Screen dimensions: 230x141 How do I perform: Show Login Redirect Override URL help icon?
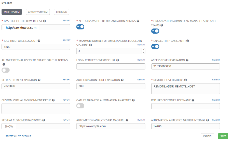coord(117,60)
